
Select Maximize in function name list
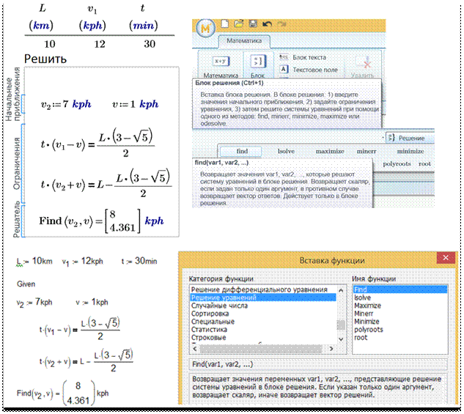(400, 306)
